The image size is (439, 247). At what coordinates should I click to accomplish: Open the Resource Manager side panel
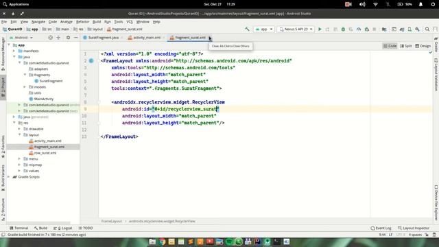3,54
